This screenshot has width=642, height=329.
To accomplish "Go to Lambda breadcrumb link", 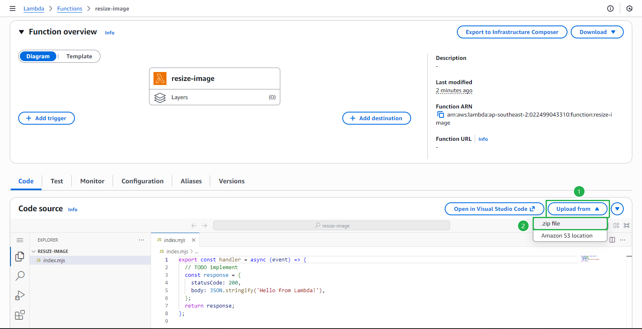I will click(34, 8).
